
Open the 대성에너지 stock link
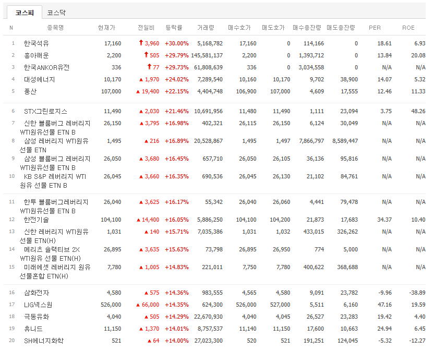(39, 79)
